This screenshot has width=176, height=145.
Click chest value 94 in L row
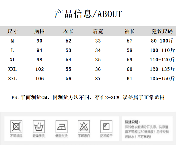click(40, 50)
